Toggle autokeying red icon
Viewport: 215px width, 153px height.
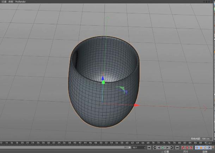pyautogui.click(x=187, y=148)
